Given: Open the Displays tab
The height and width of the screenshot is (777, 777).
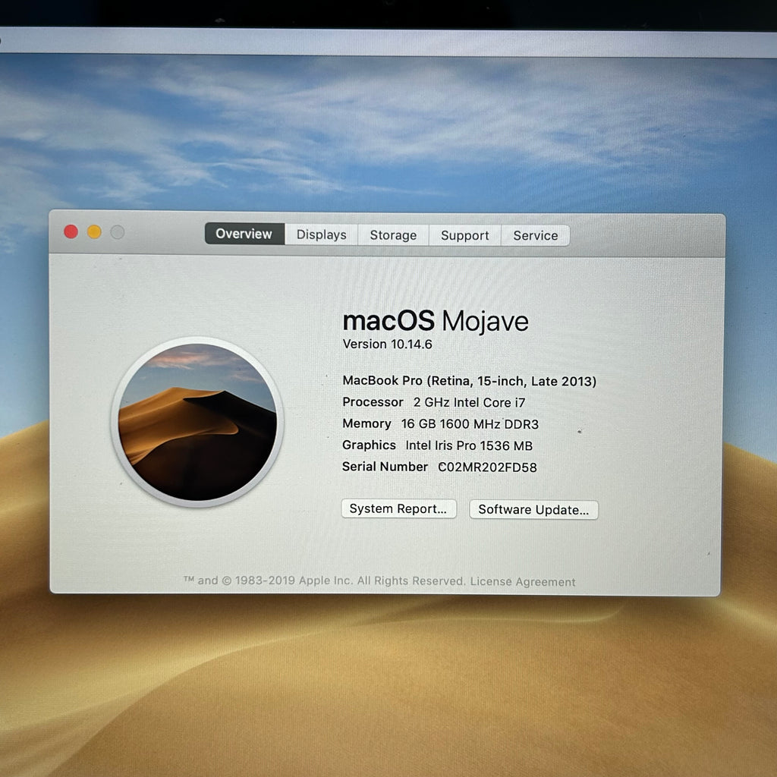Looking at the screenshot, I should [321, 234].
